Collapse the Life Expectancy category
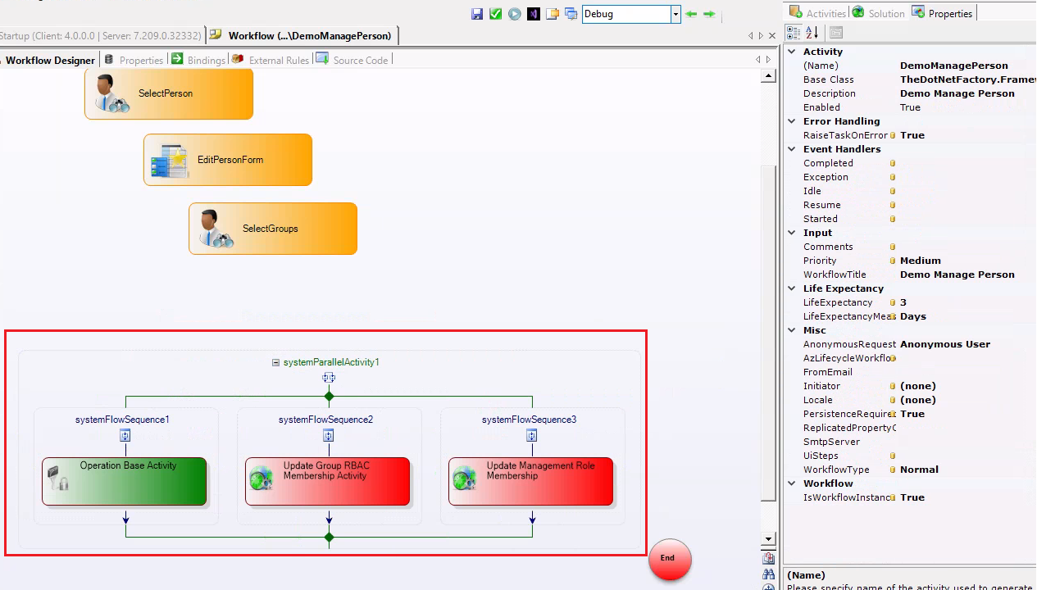The image size is (1037, 590). (x=792, y=288)
